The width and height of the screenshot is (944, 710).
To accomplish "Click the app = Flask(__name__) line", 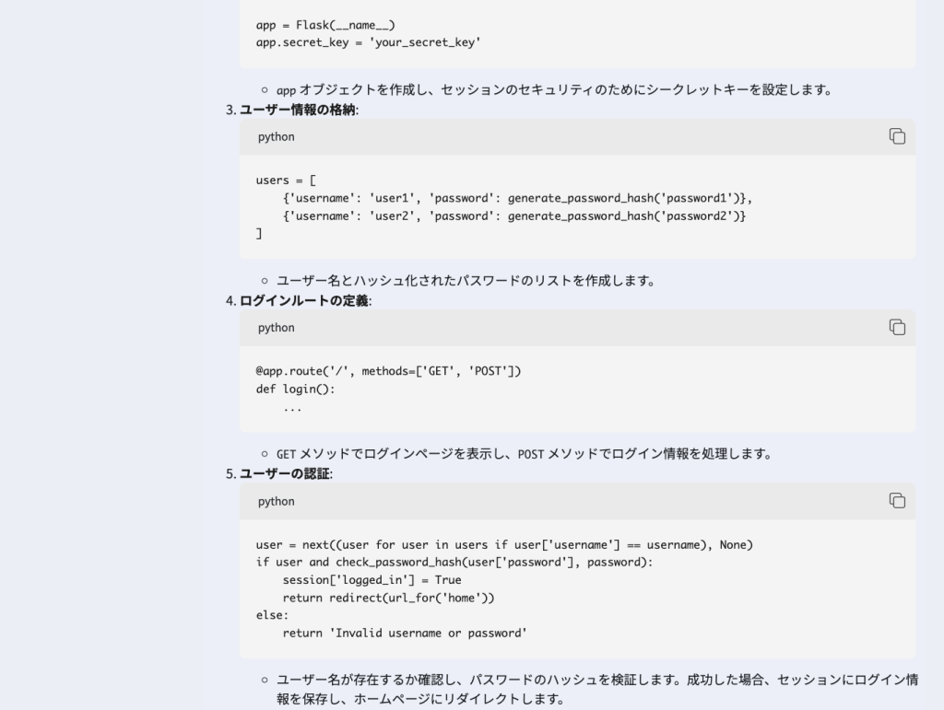I will [325, 25].
